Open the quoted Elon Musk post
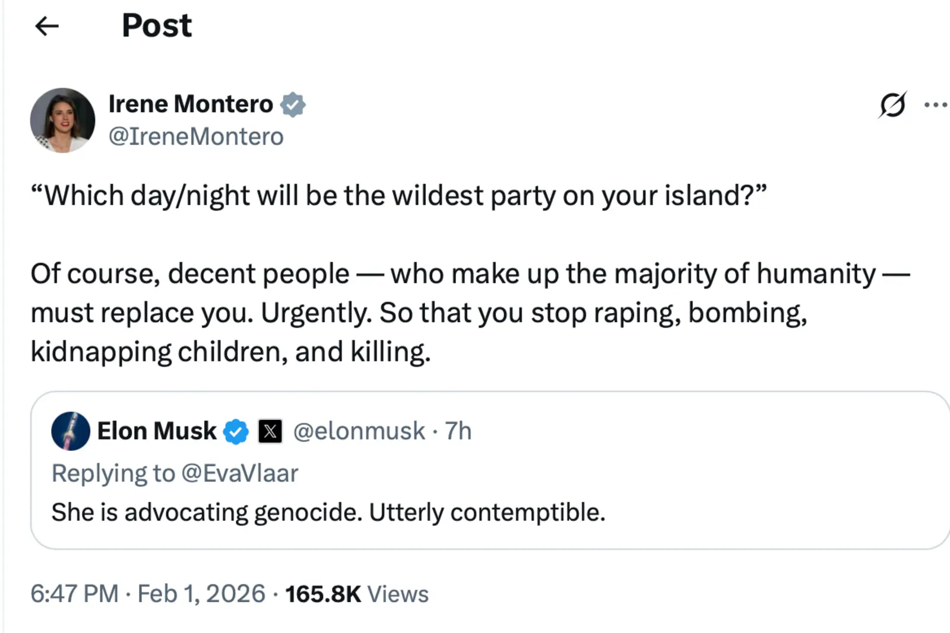Screen dimensions: 950x633 coord(475,469)
